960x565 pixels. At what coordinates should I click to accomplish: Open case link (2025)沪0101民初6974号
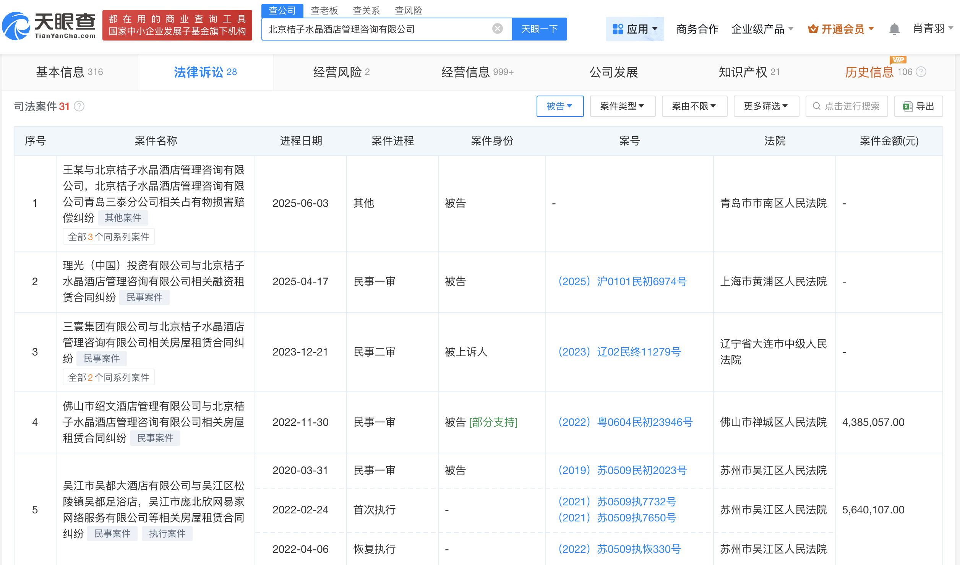click(x=623, y=282)
